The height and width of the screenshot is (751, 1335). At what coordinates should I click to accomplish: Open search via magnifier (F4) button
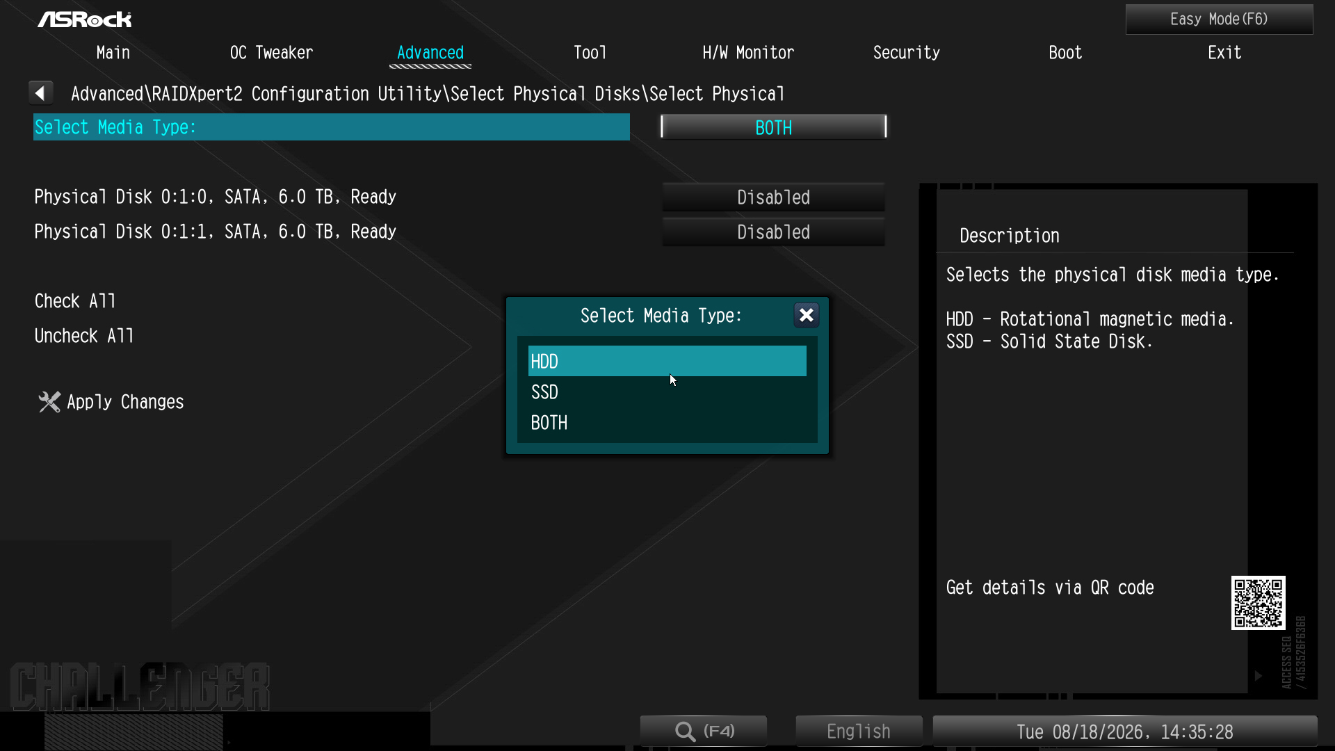coord(704,732)
